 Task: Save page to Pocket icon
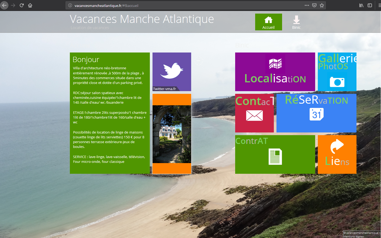point(314,5)
